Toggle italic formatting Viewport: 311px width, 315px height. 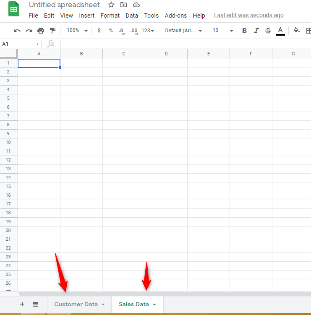pos(256,31)
